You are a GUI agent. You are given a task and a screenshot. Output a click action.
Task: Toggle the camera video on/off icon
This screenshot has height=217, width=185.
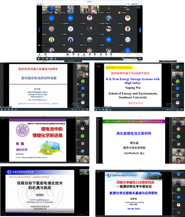pyautogui.click(x=46, y=55)
